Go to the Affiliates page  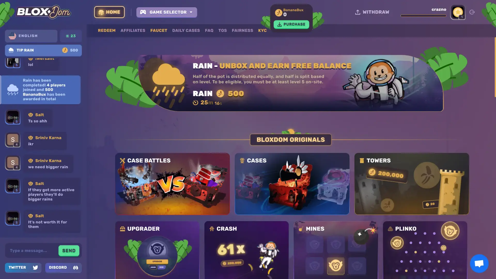tap(133, 30)
